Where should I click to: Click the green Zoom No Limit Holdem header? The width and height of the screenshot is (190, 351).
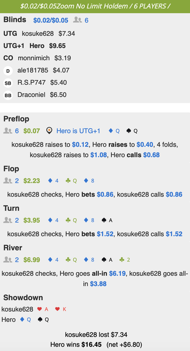tap(95, 6)
